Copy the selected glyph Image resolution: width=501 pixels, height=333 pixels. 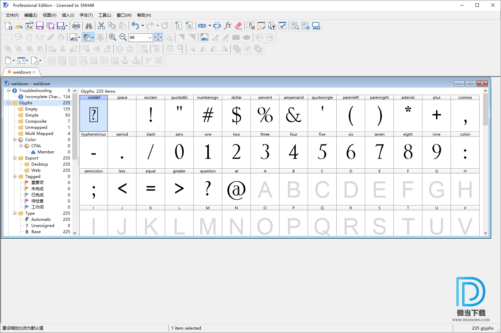[112, 26]
